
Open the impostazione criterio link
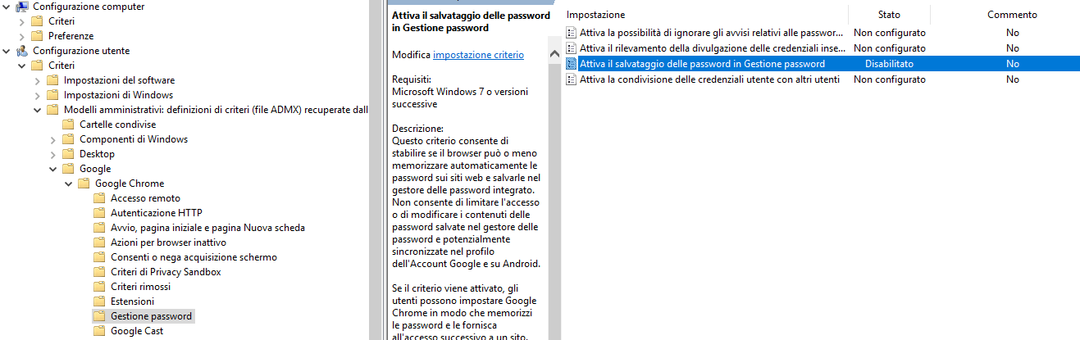point(478,55)
